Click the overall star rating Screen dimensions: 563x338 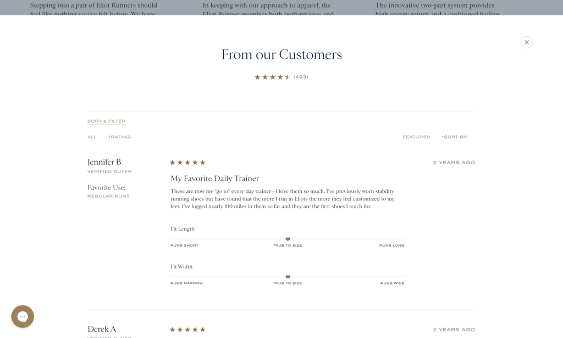272,77
